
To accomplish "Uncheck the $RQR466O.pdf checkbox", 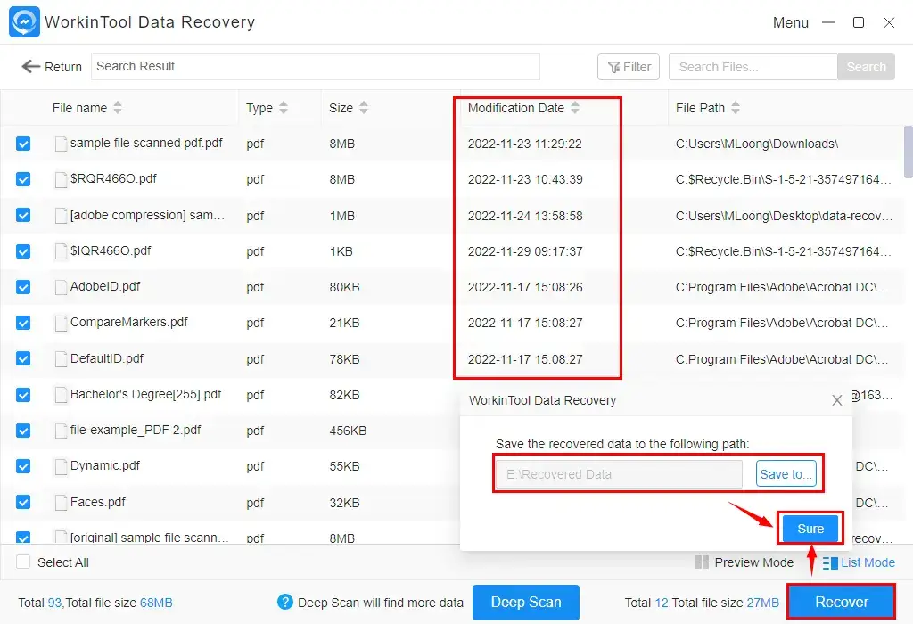I will [23, 179].
